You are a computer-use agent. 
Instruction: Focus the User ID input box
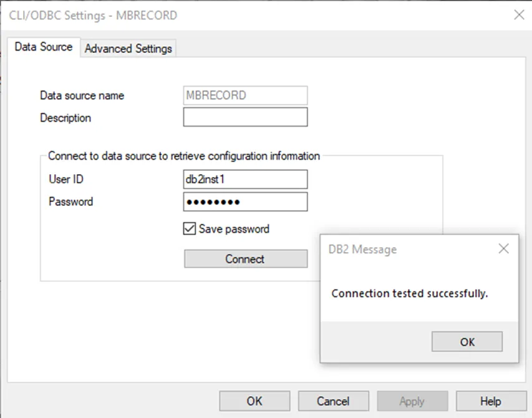(x=245, y=179)
